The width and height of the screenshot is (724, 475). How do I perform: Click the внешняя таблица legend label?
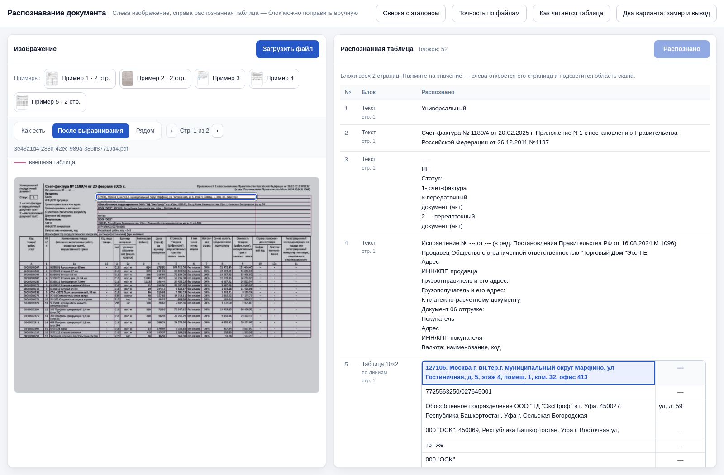52,162
